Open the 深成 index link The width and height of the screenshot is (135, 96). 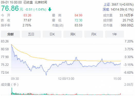tap(106, 9)
